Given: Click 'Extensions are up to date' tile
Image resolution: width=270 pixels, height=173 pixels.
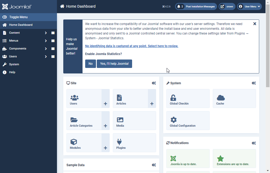Looking at the screenshot, I should point(234,159).
